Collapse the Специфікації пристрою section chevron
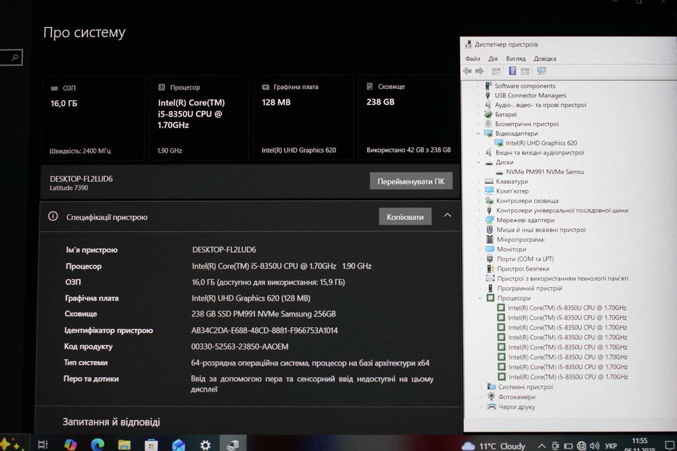Screen dimensions: 677x451 click(447, 215)
